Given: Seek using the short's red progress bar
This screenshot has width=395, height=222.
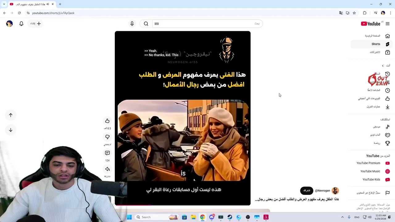Looking at the screenshot, I should pyautogui.click(x=183, y=205).
